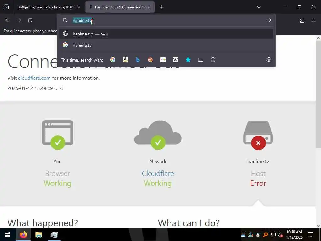
Task: Search in Bookmarks star icon
Action: [188, 60]
